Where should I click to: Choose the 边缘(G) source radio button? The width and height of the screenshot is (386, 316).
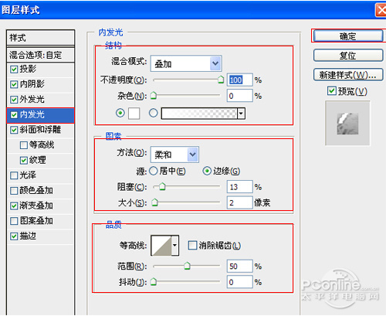coord(207,171)
